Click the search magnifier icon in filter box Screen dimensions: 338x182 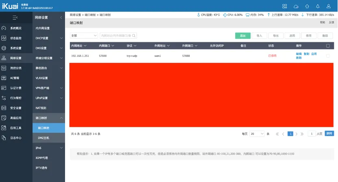pos(134,36)
